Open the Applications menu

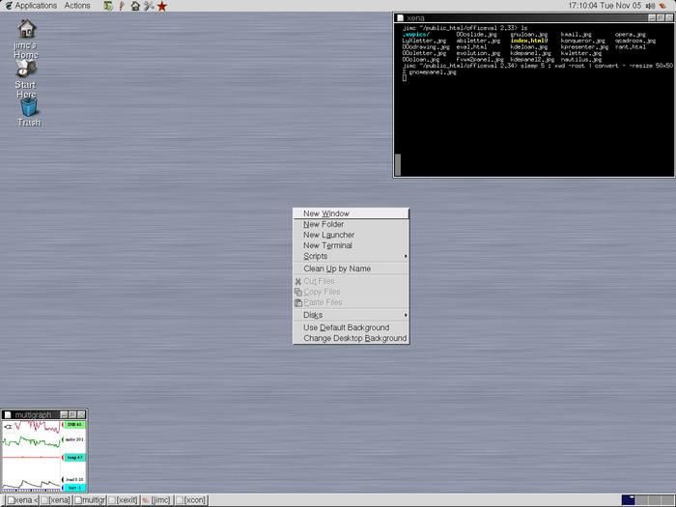tap(36, 6)
